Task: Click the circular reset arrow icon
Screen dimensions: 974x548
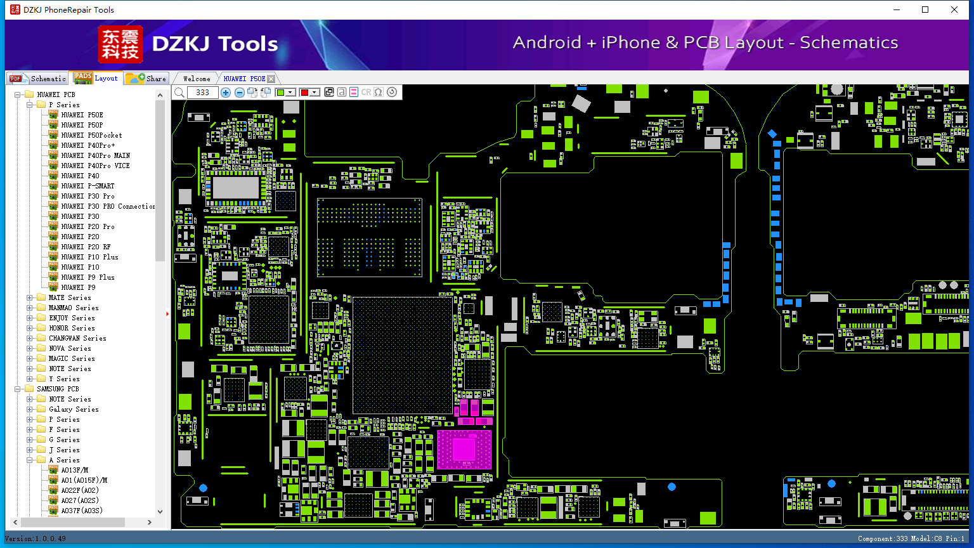Action: (x=392, y=93)
